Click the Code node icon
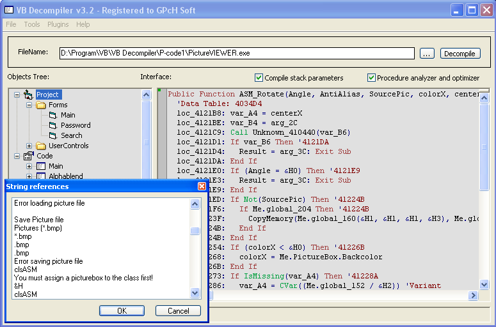Image resolution: width=496 pixels, height=327 pixels. [x=28, y=156]
